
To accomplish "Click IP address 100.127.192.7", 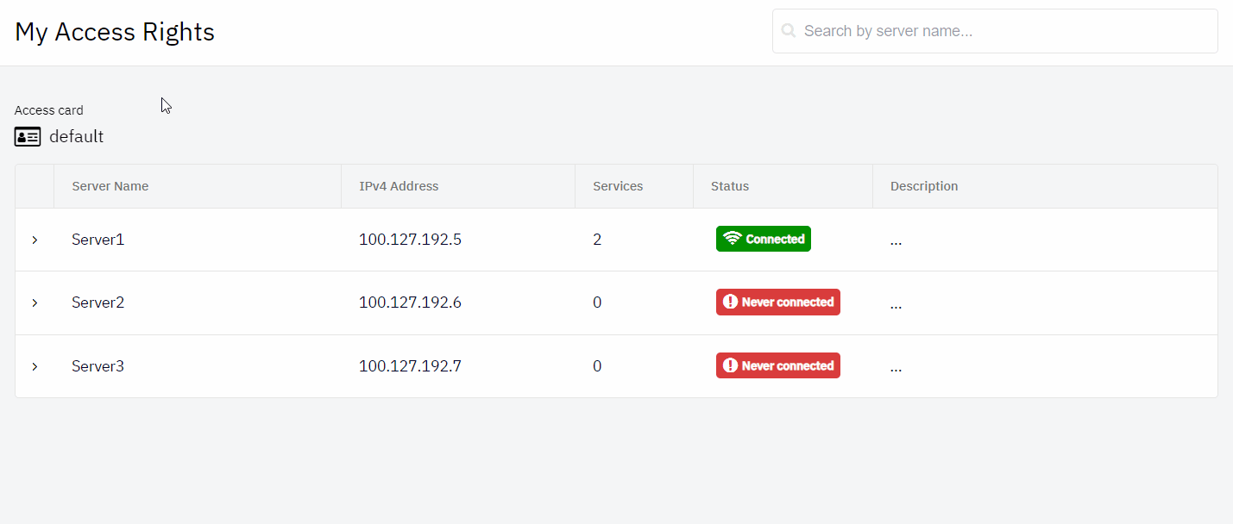I will coord(411,366).
